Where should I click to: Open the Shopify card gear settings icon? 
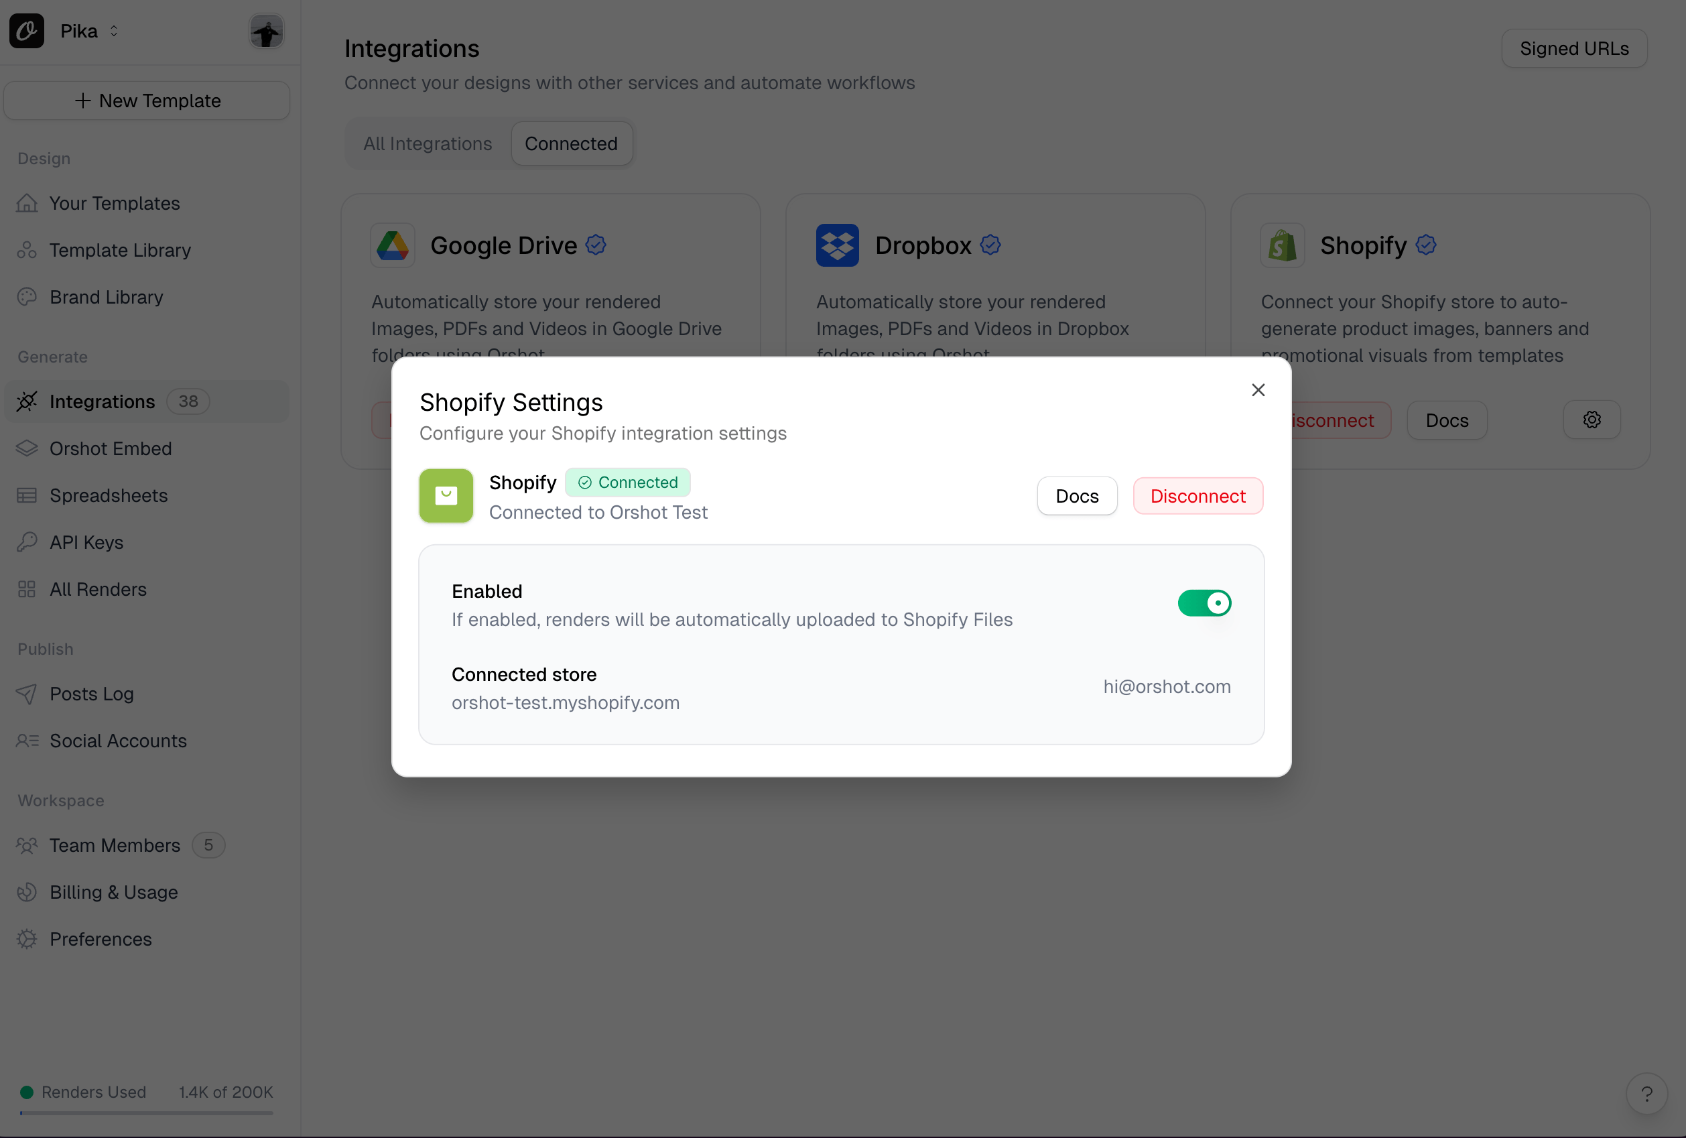pos(1591,420)
